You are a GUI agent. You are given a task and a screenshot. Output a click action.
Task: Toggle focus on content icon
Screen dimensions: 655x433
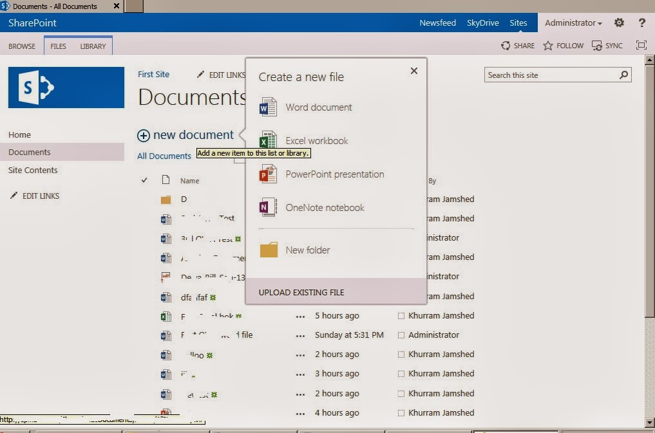coord(641,45)
